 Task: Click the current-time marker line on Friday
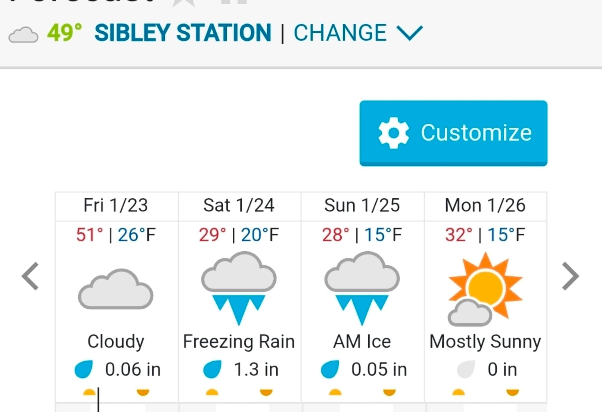coord(98,400)
